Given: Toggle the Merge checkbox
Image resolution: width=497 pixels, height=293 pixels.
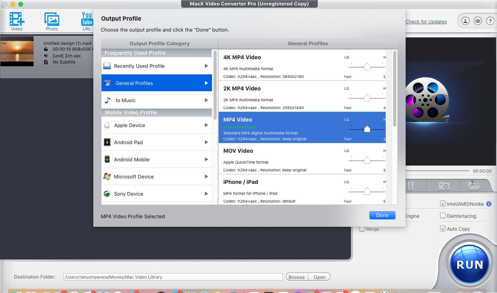Looking at the screenshot, I should pos(362,229).
